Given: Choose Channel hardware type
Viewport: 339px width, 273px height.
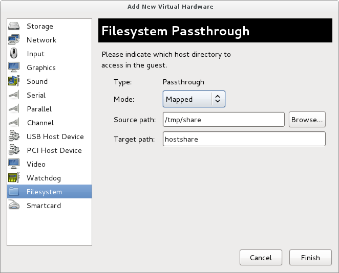Looking at the screenshot, I should tap(49, 123).
